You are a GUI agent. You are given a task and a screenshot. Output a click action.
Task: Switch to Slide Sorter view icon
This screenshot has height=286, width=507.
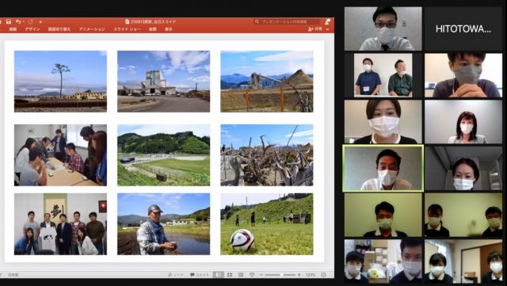pos(230,275)
